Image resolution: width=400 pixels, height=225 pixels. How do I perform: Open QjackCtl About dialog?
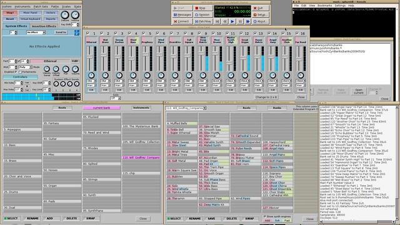pos(260,21)
